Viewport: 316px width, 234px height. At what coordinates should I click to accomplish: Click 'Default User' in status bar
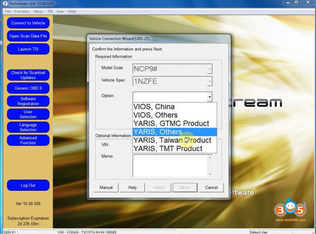(259, 232)
